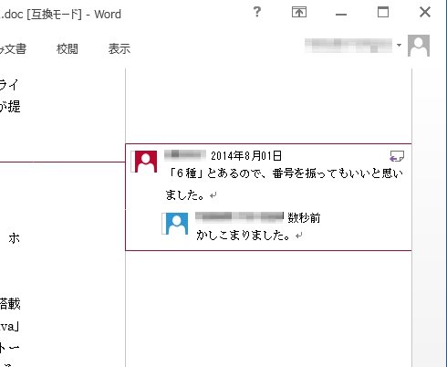Click the comment reply arrow icon
Viewport: 447px width, 367px height.
pyautogui.click(x=397, y=156)
